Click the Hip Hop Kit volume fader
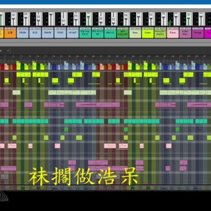The height and width of the screenshot is (211, 211). (88, 16)
